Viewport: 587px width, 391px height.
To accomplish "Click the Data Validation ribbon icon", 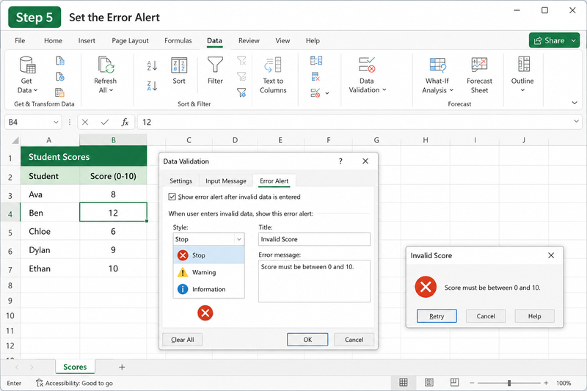I will pos(367,65).
